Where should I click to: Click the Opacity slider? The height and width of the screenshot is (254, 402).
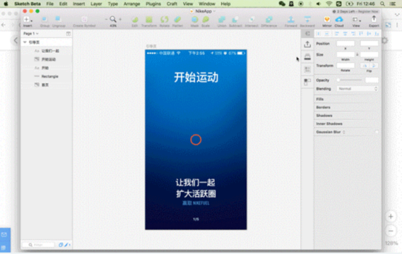[x=350, y=80]
